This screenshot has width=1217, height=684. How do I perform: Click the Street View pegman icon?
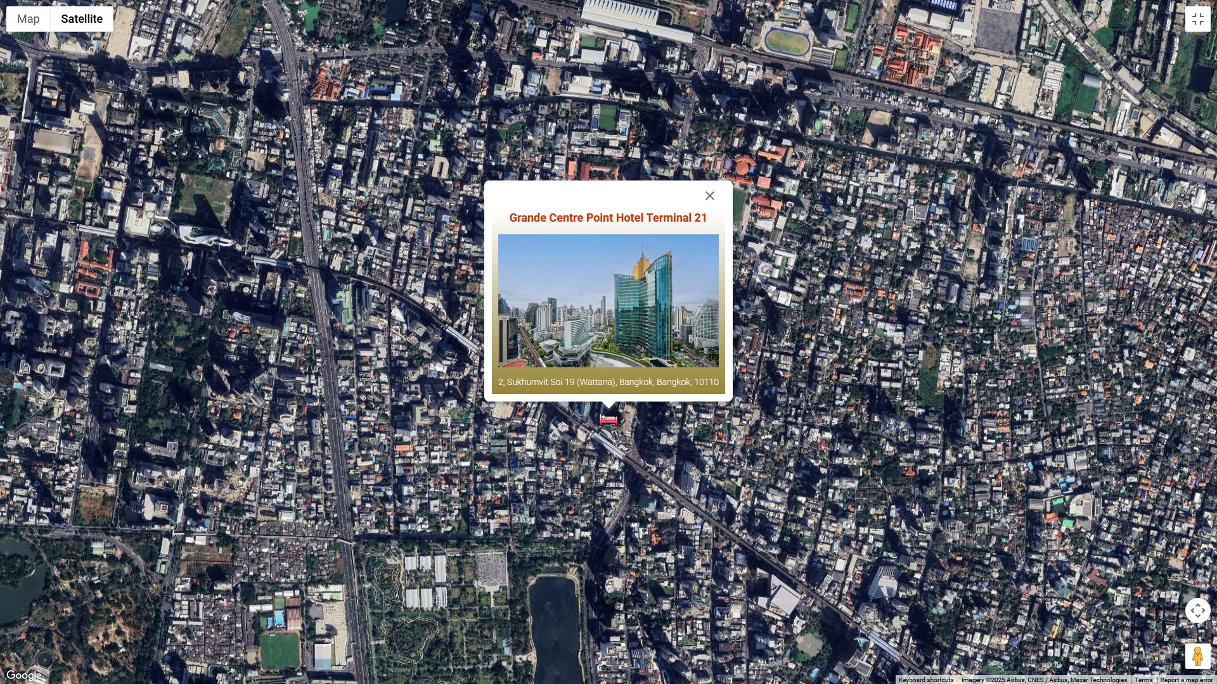pos(1197,656)
